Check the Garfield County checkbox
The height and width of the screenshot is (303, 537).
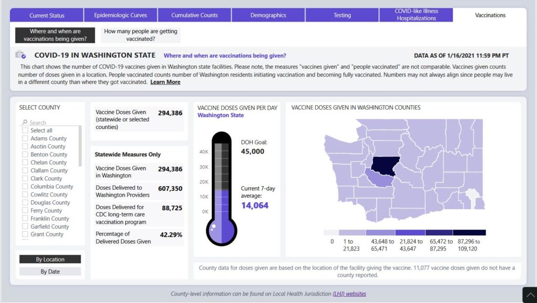coord(25,226)
